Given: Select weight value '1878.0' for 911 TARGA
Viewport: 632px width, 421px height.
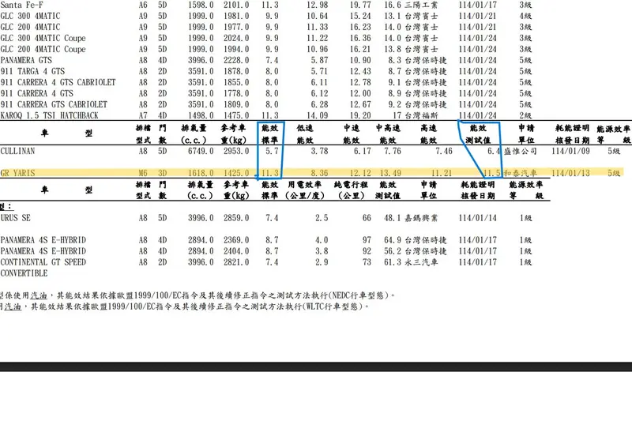Looking at the screenshot, I should click(236, 71).
